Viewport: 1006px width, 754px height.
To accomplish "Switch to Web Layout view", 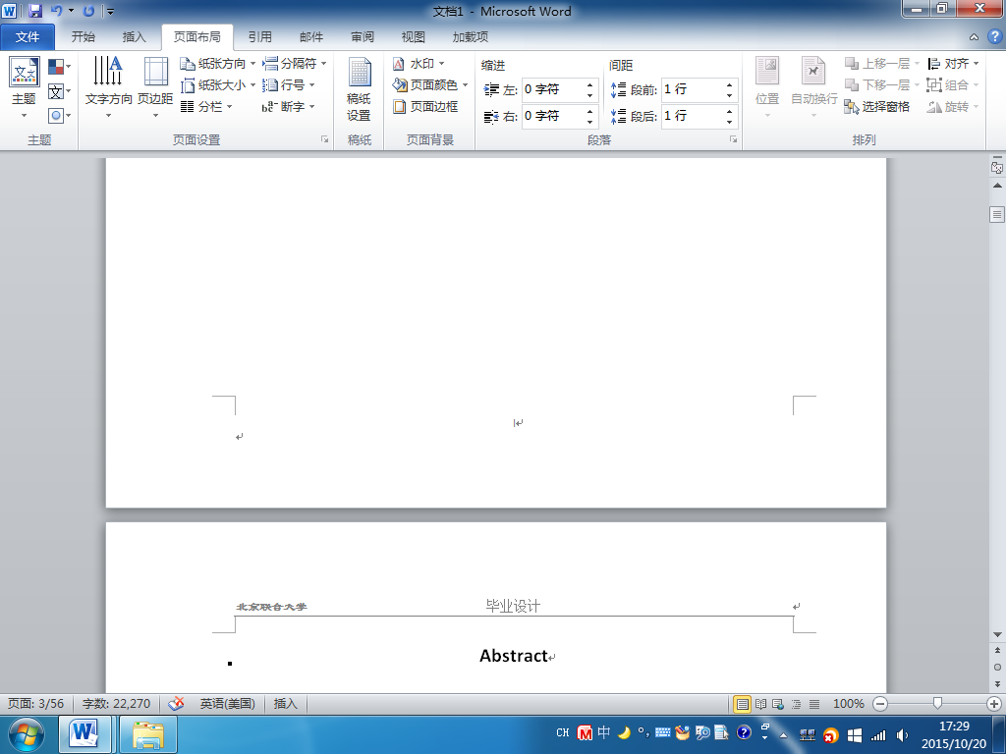I will [778, 704].
